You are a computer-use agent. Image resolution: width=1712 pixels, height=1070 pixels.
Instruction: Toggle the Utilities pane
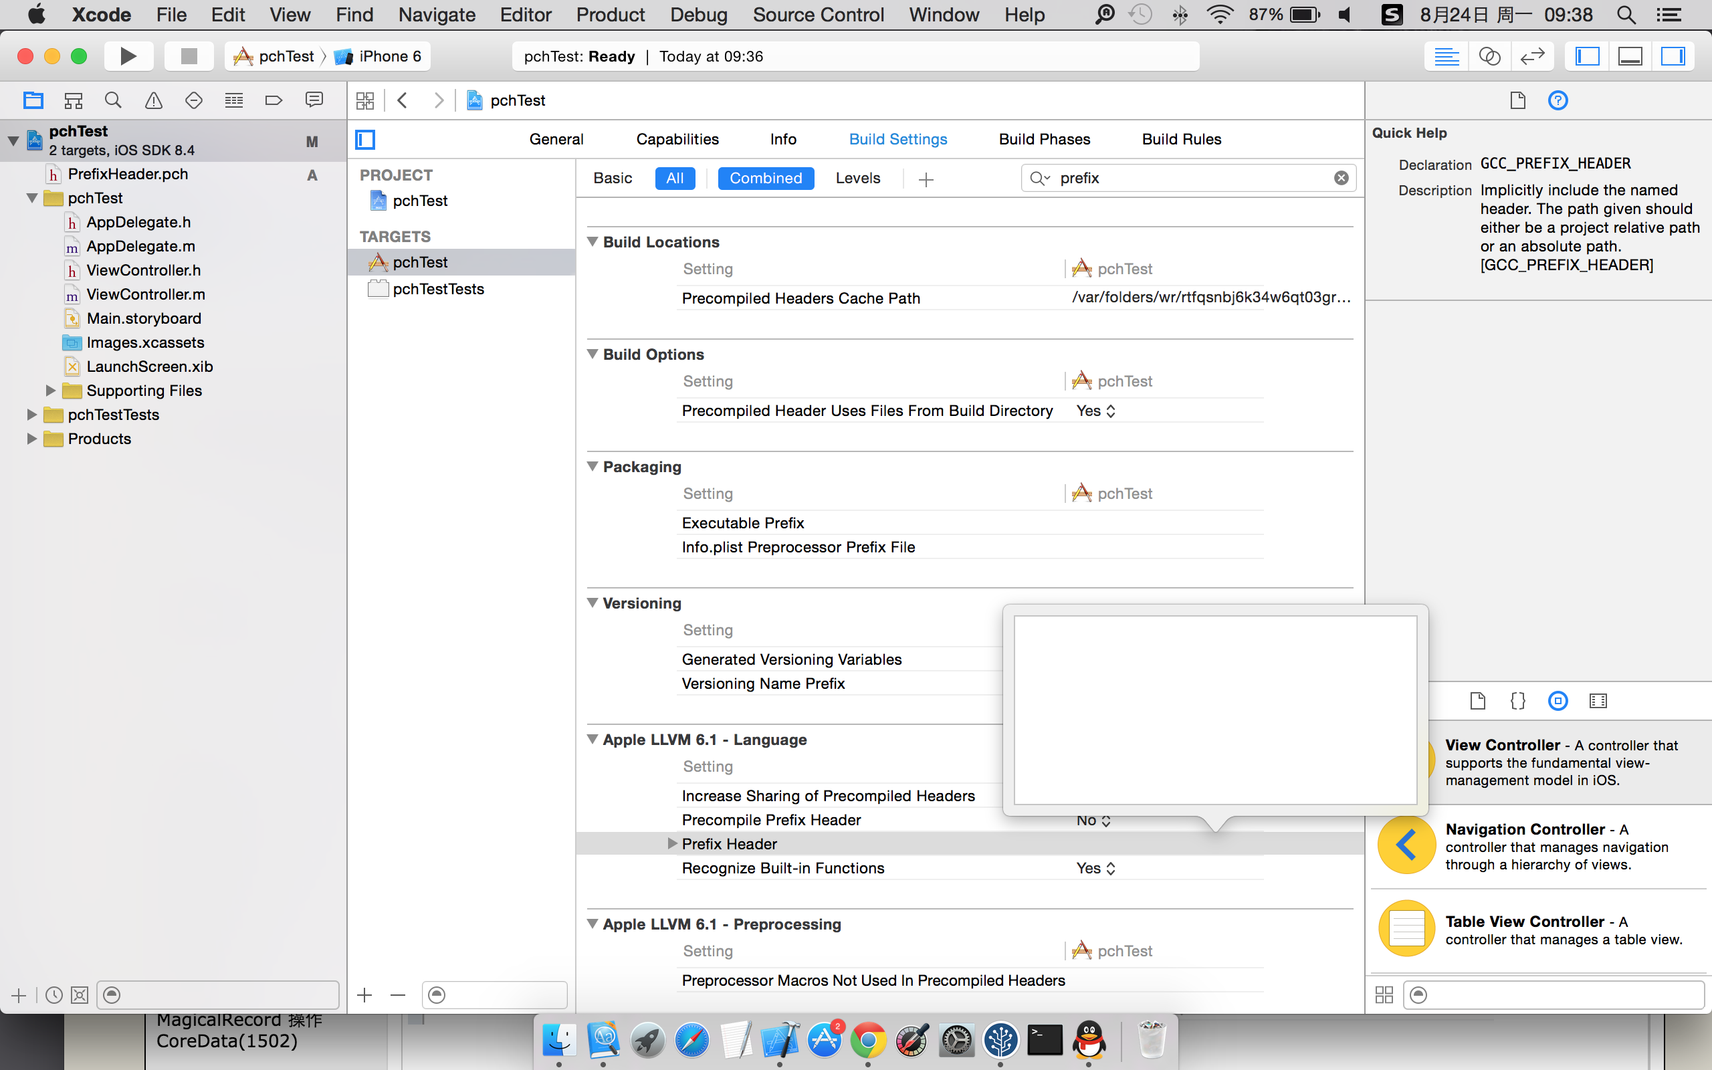click(x=1673, y=56)
